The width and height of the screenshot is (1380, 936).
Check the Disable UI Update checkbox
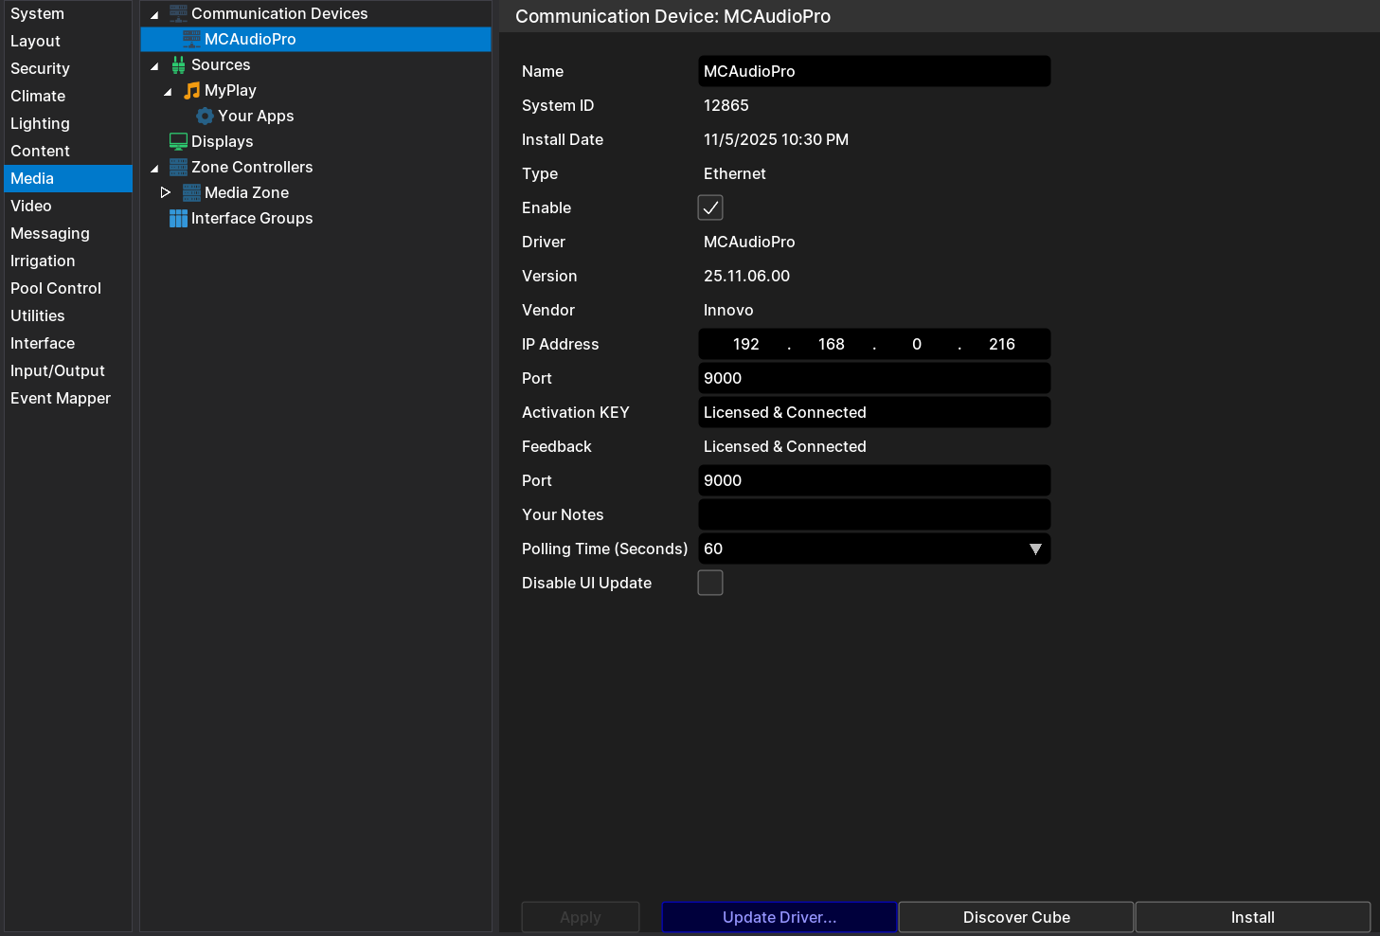tap(710, 583)
